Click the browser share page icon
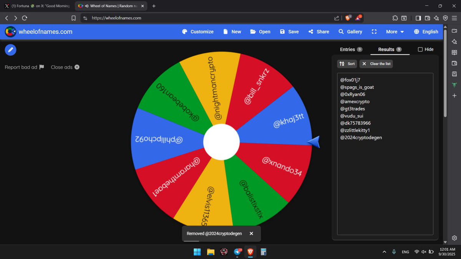This screenshot has height=259, width=461. point(337,18)
